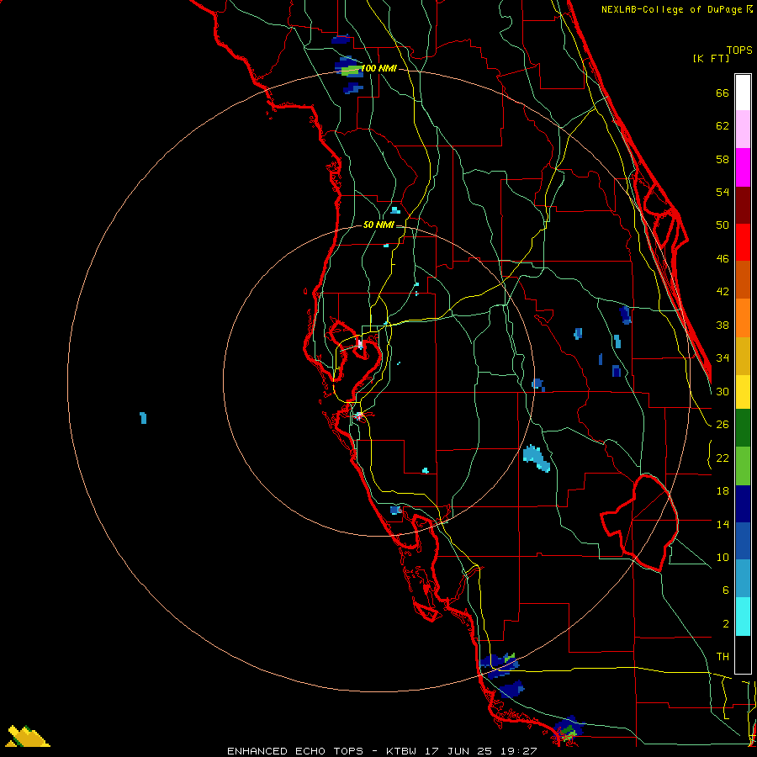Viewport: 757px width, 757px height.
Task: Click the legend value 10
Action: point(723,558)
